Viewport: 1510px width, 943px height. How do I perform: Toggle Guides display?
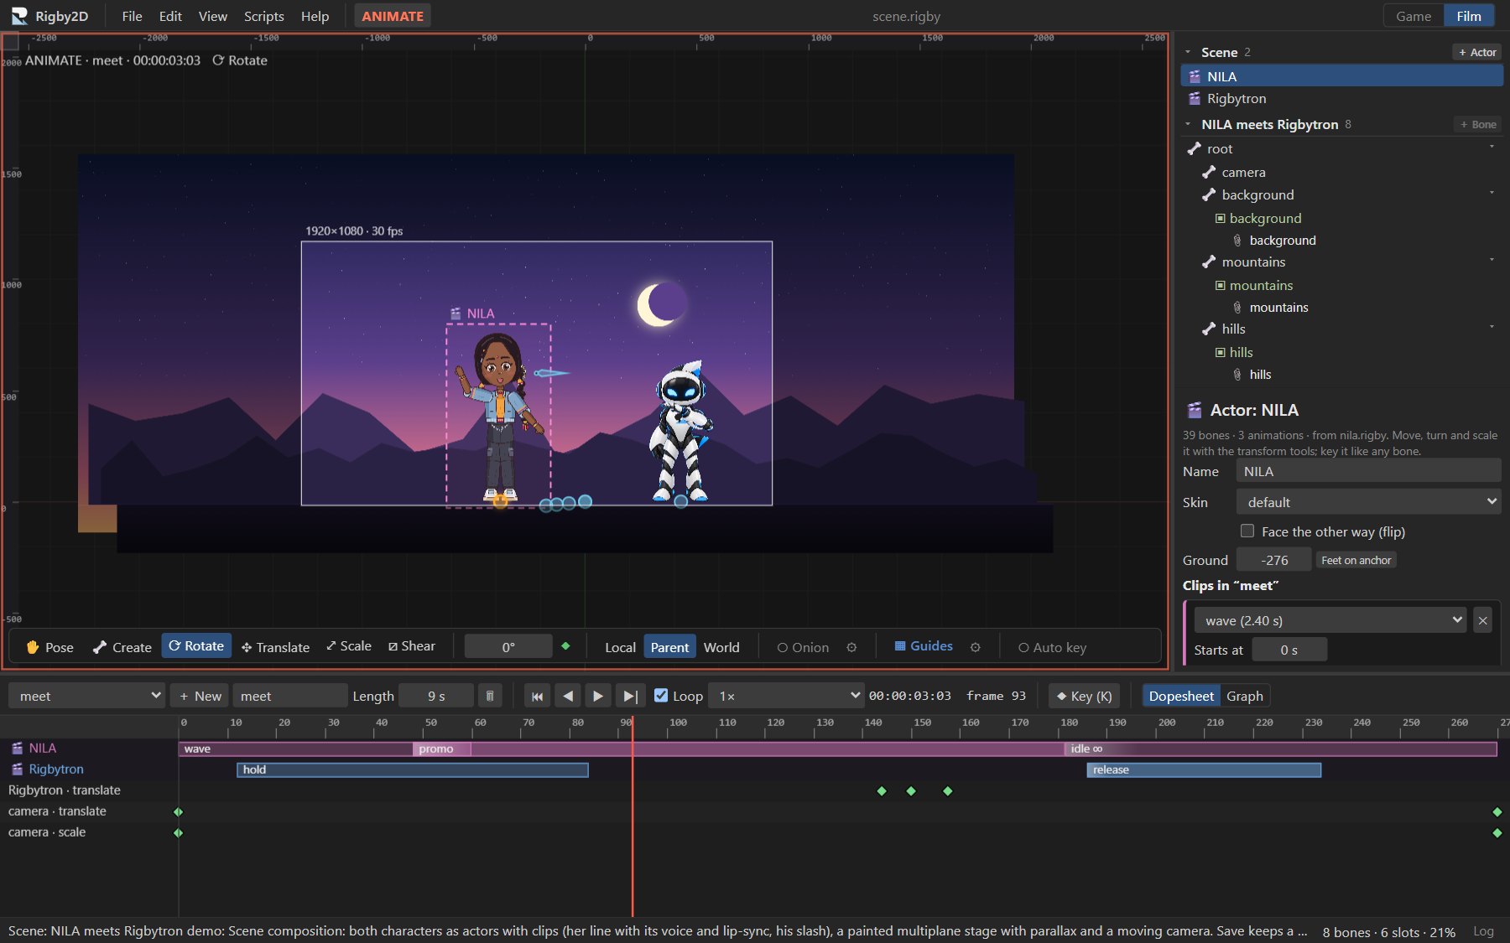(x=924, y=646)
